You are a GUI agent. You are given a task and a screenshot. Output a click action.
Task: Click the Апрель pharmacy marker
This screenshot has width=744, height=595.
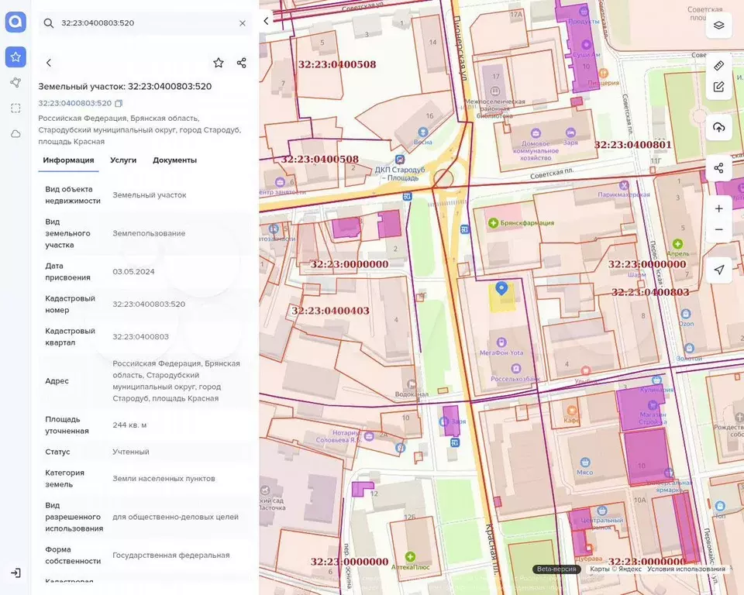pos(677,243)
